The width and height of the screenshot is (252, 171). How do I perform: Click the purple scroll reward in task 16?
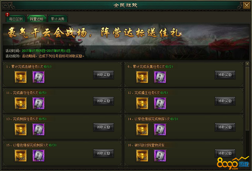160,156
